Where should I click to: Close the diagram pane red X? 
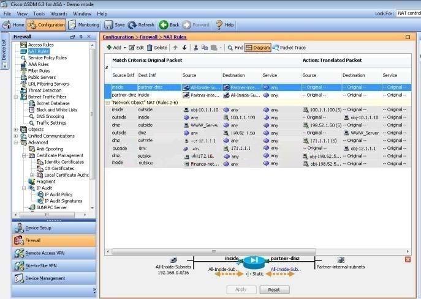pos(408,259)
